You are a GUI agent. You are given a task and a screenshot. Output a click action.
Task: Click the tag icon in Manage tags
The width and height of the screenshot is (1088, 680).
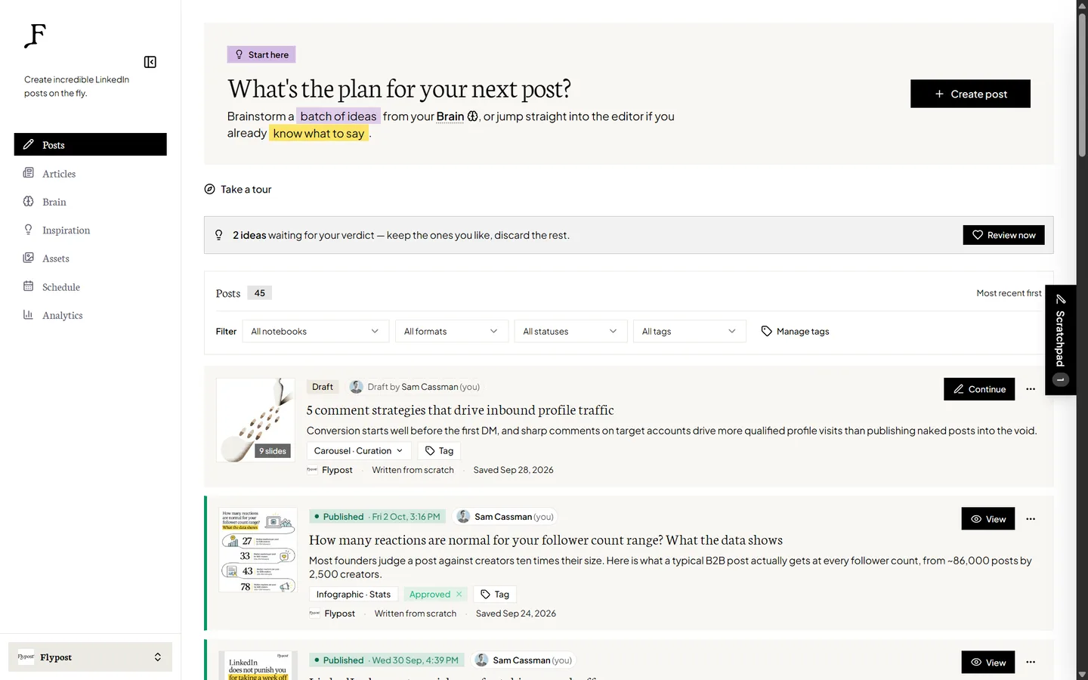[767, 332]
